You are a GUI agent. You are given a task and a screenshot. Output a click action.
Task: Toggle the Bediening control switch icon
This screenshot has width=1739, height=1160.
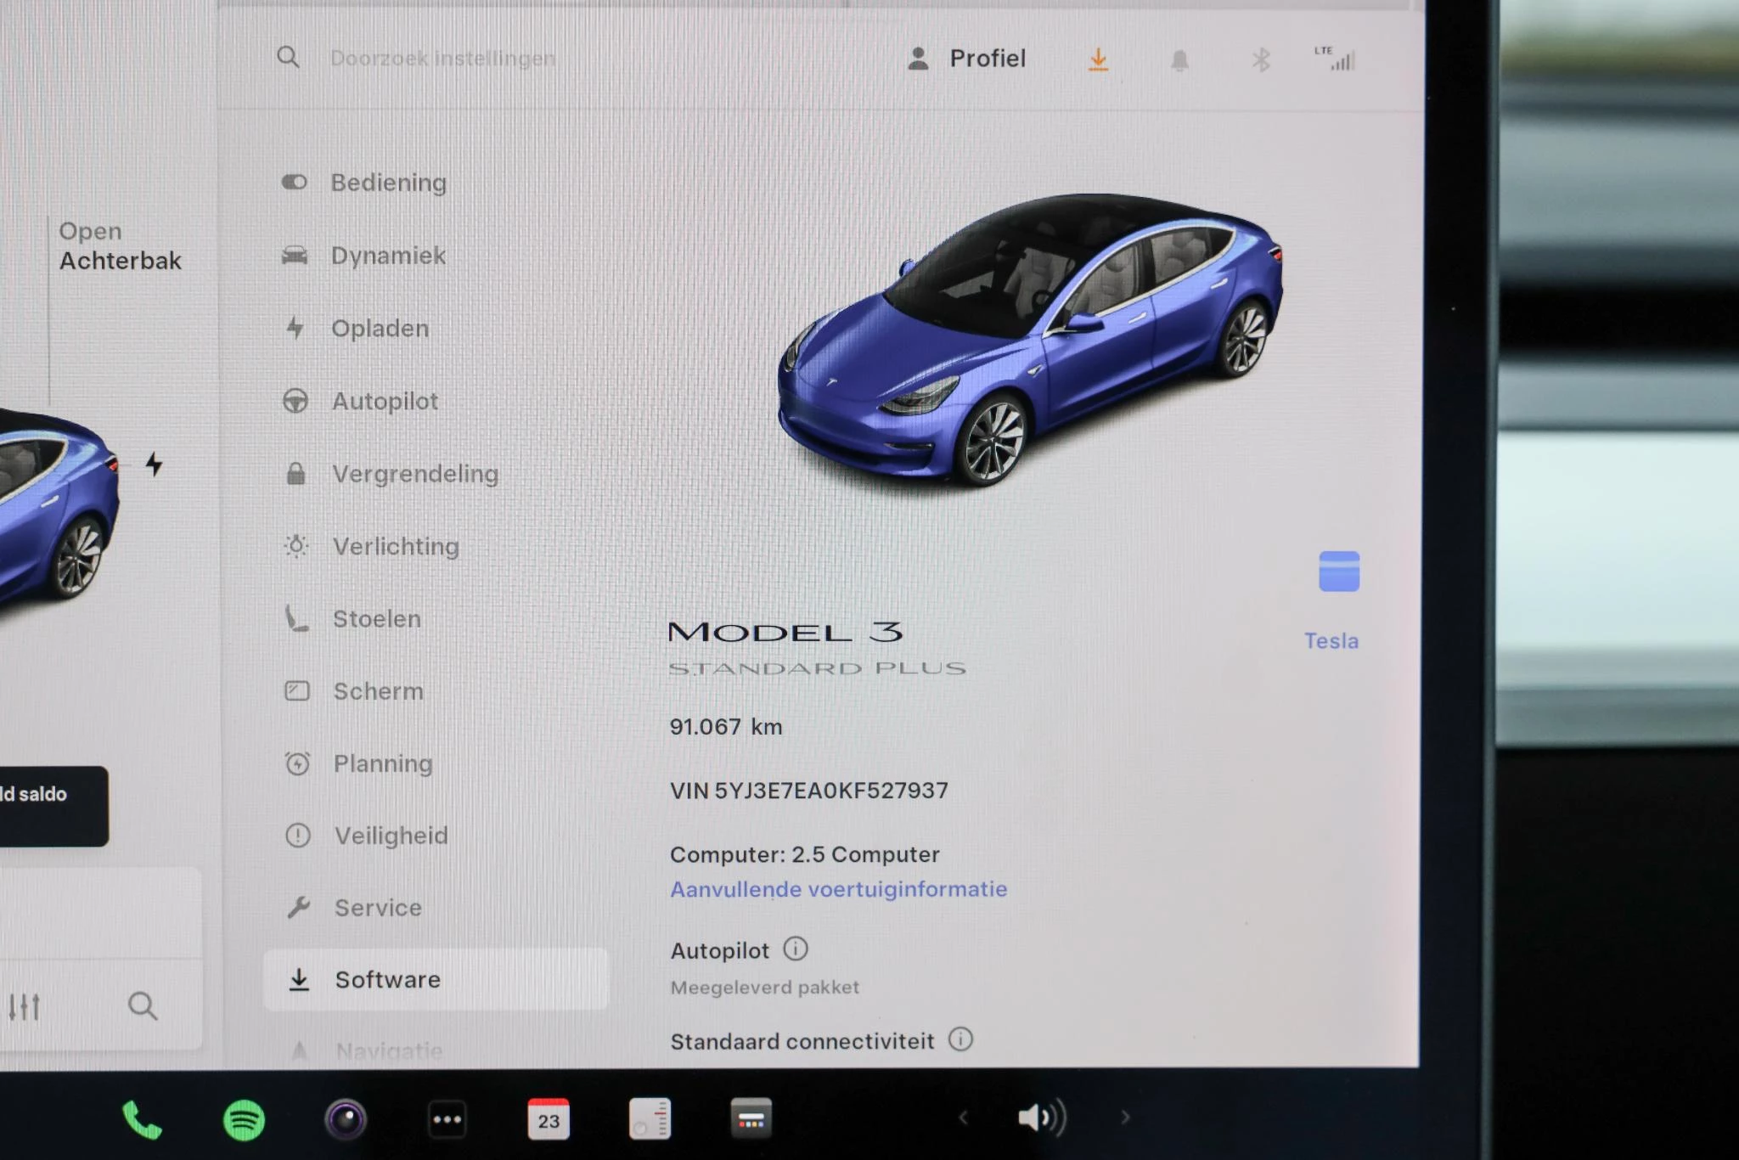(293, 182)
